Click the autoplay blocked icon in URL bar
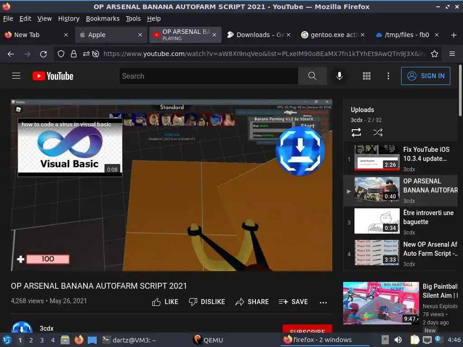The height and width of the screenshot is (347, 463). 95,54
